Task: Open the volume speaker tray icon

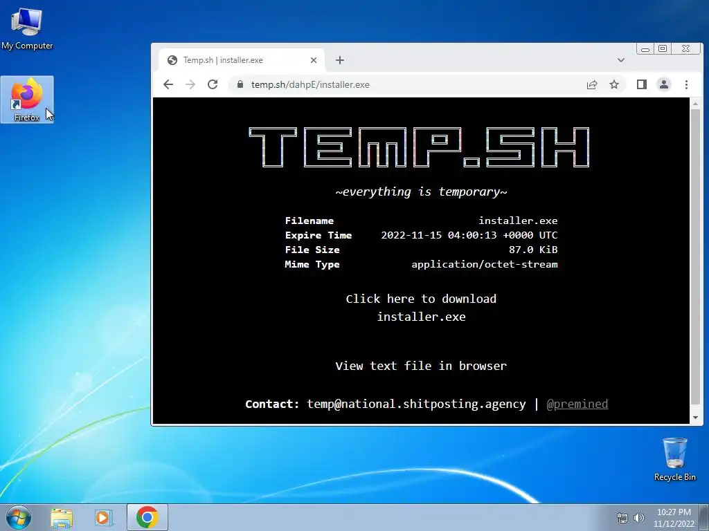Action: [x=639, y=518]
